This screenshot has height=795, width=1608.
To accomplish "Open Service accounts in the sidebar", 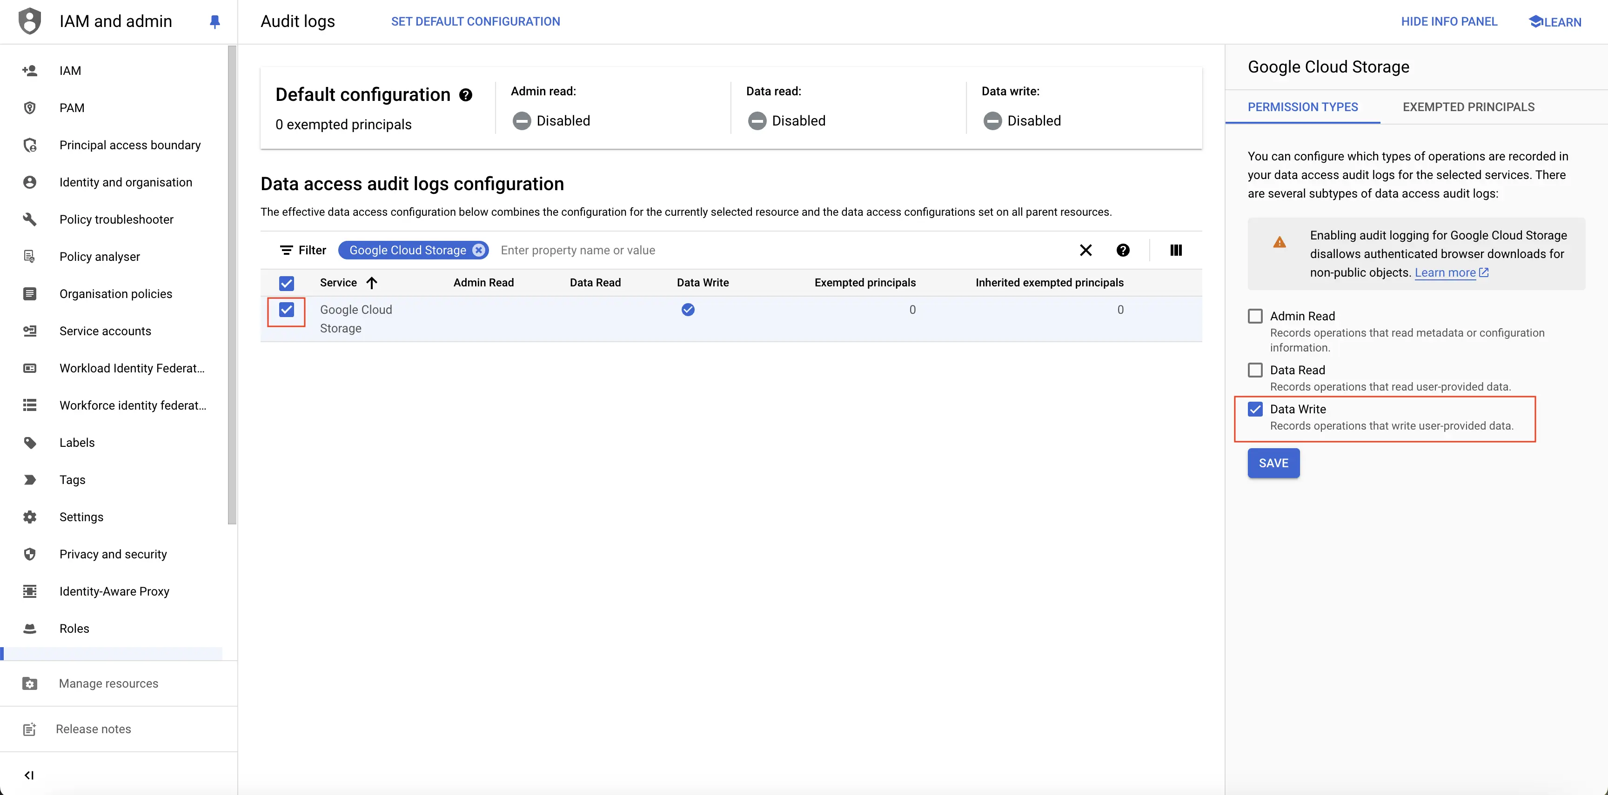I will click(x=105, y=331).
